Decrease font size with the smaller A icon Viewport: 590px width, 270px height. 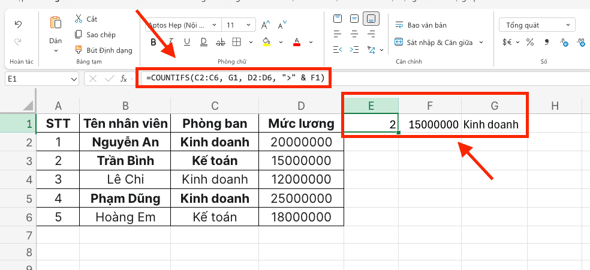282,26
